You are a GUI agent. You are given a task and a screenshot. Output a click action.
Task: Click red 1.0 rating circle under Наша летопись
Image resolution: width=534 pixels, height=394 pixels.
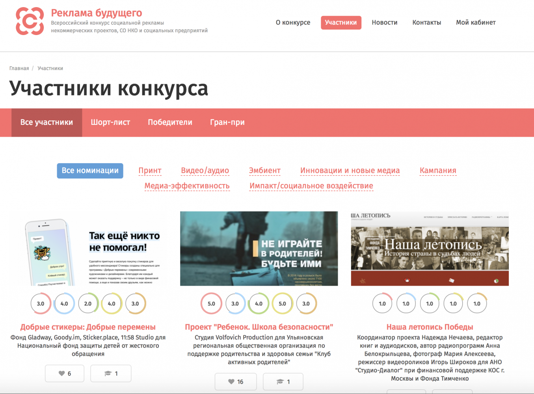coord(382,304)
